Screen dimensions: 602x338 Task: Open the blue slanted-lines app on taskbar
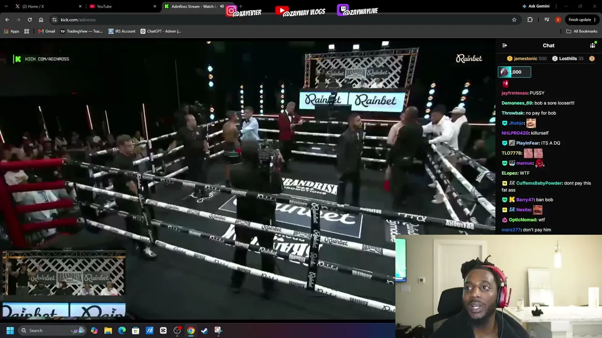tap(150, 330)
